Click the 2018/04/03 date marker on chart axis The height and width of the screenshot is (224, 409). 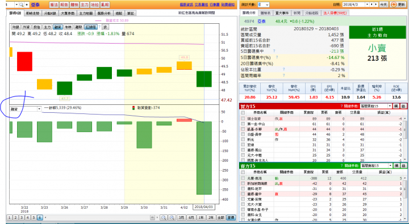pos(203,207)
